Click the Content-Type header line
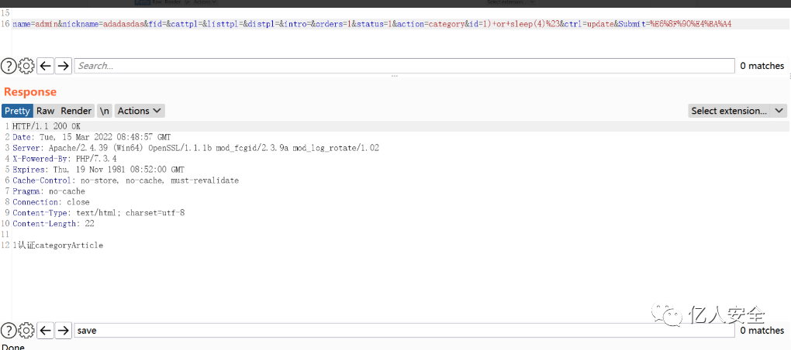This screenshot has width=791, height=350. coord(98,213)
